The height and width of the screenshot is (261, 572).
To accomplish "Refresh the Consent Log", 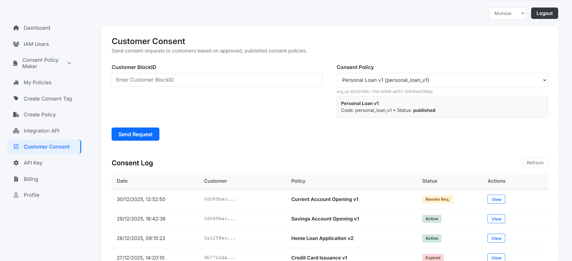I will coord(535,163).
